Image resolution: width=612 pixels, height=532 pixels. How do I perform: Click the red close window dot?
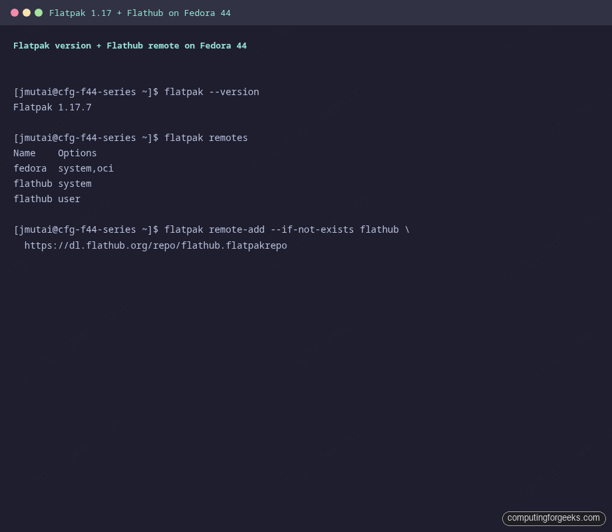click(x=15, y=13)
